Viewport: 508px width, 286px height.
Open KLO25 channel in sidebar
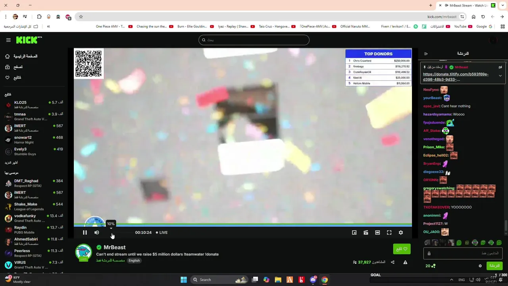(34, 104)
